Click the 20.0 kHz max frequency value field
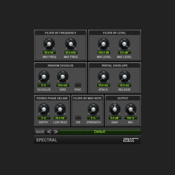Image resolution: width=175 pixels, height=175 pixels. pos(71,53)
